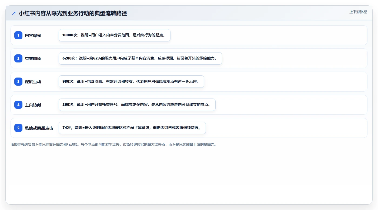This screenshot has height=210, width=378.
Task: Open the 6200次 description box
Action: (x=140, y=58)
